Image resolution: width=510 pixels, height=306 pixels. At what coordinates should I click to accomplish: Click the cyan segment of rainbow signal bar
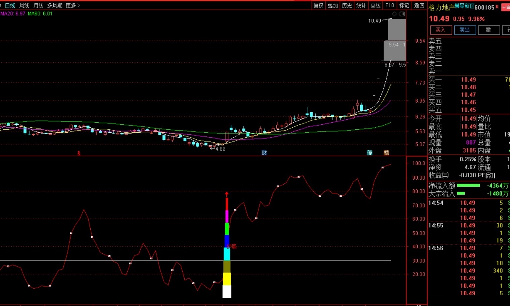[x=227, y=254]
